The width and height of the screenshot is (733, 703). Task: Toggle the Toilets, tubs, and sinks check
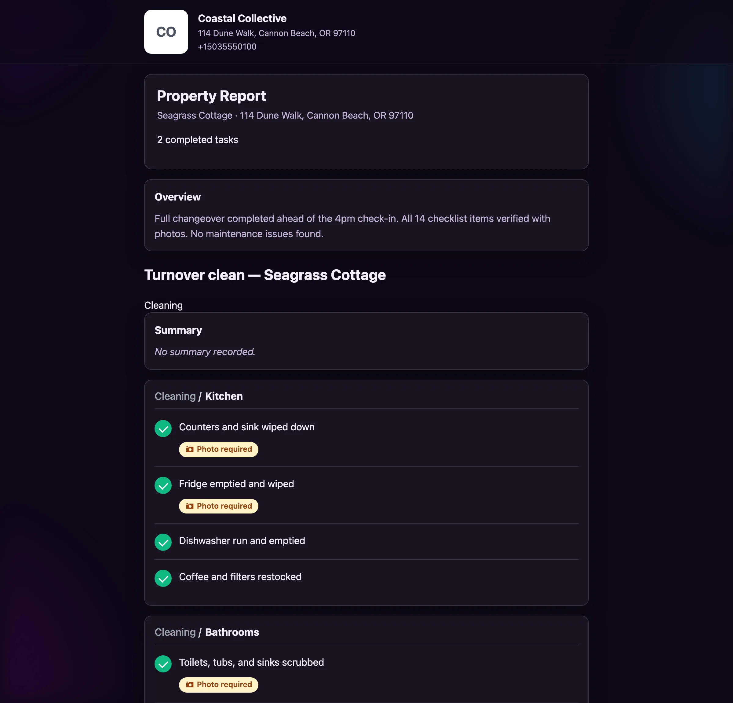coord(163,664)
